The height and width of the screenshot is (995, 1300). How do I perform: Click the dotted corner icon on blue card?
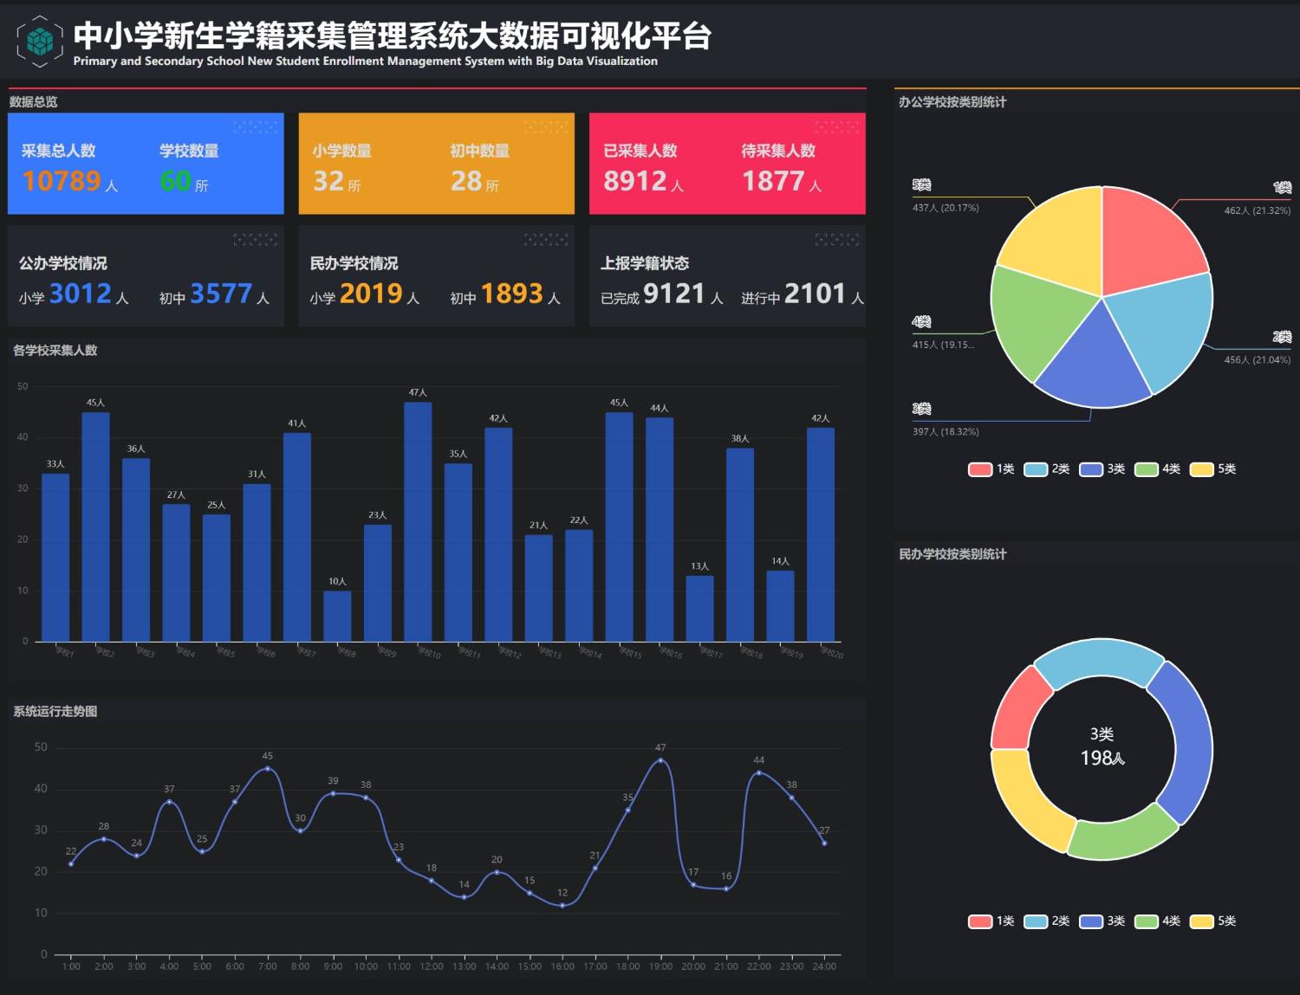tap(255, 127)
